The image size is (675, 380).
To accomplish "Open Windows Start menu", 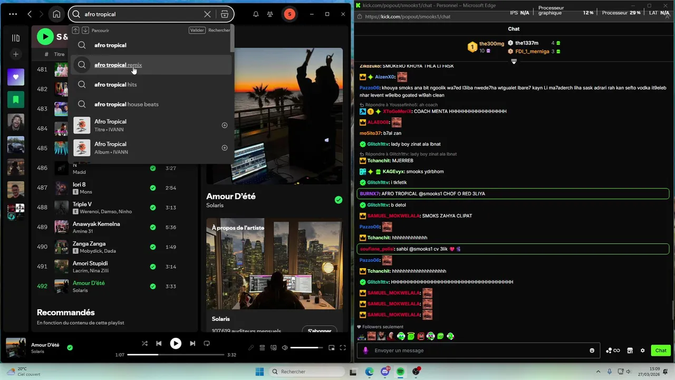I will tap(259, 372).
